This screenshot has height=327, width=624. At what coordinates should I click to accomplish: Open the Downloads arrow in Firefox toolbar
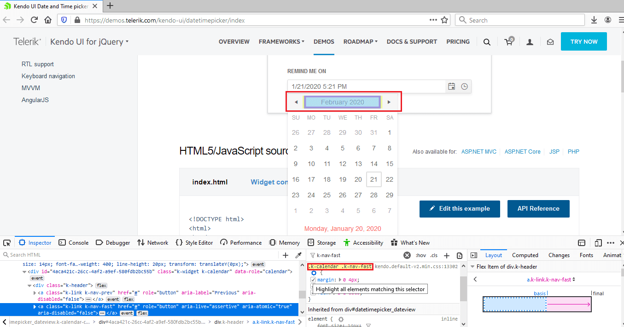(594, 20)
